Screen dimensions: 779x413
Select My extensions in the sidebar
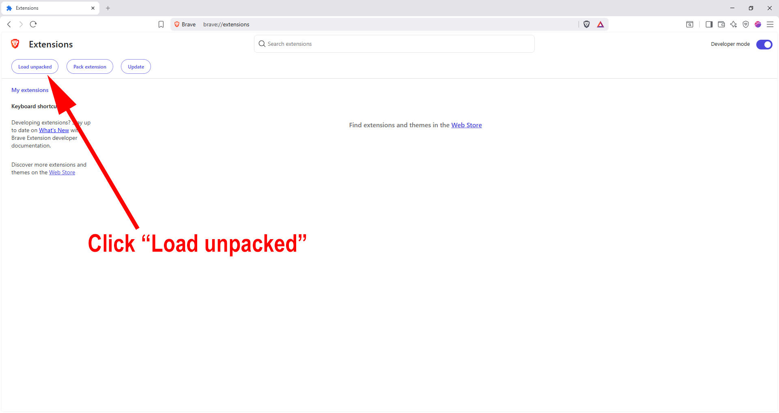pyautogui.click(x=30, y=90)
